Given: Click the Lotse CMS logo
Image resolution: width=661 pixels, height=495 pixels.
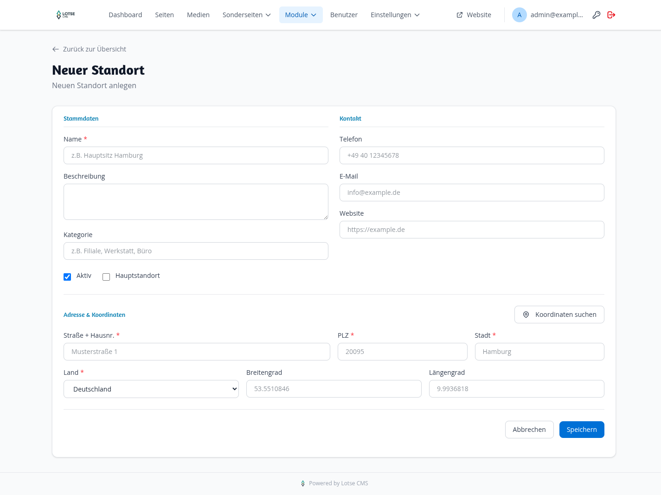Looking at the screenshot, I should (x=65, y=15).
